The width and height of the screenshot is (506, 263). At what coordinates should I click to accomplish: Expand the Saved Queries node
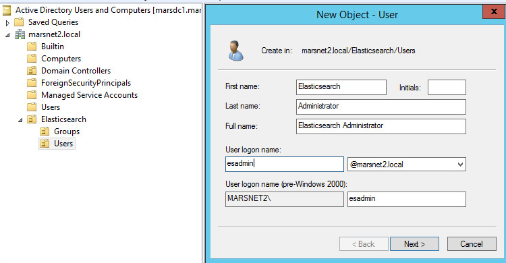[x=7, y=22]
